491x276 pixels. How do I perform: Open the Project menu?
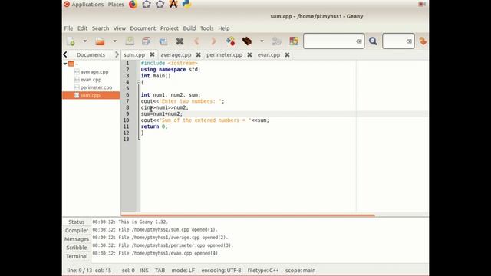tap(170, 28)
